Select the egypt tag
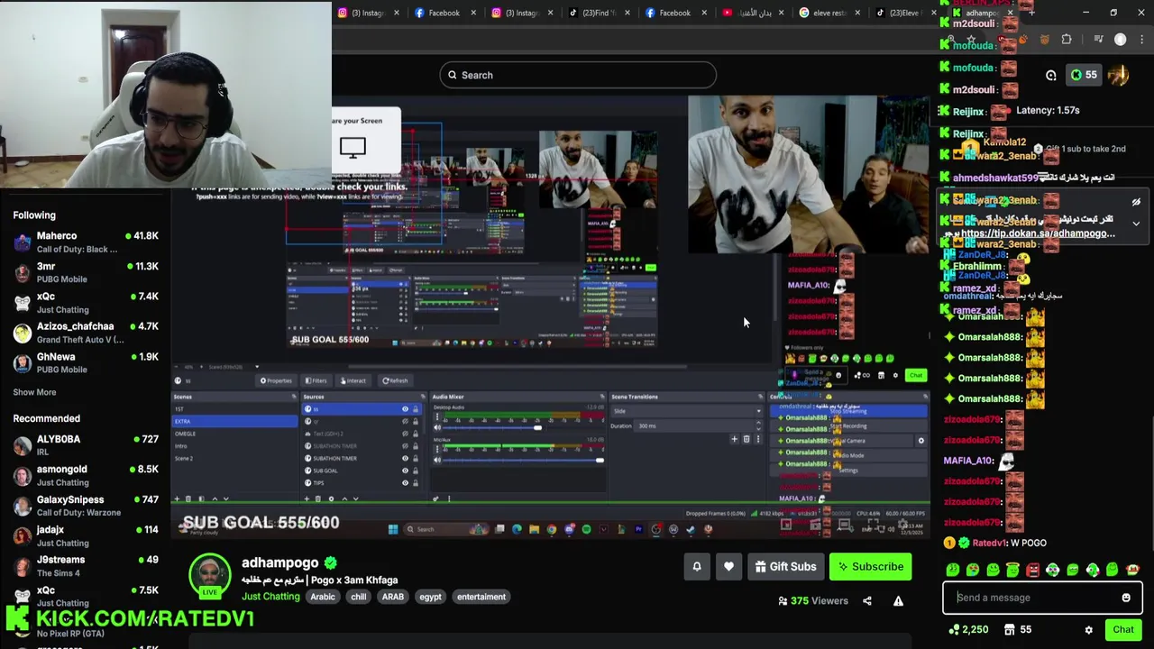 [x=430, y=597]
